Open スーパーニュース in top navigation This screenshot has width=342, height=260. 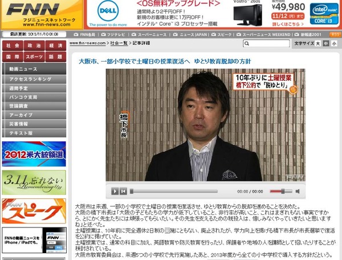click(x=149, y=34)
